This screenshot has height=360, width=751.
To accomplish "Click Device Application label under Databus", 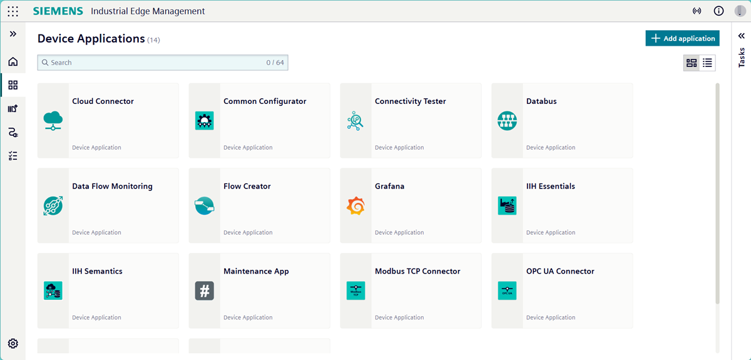I will point(551,148).
